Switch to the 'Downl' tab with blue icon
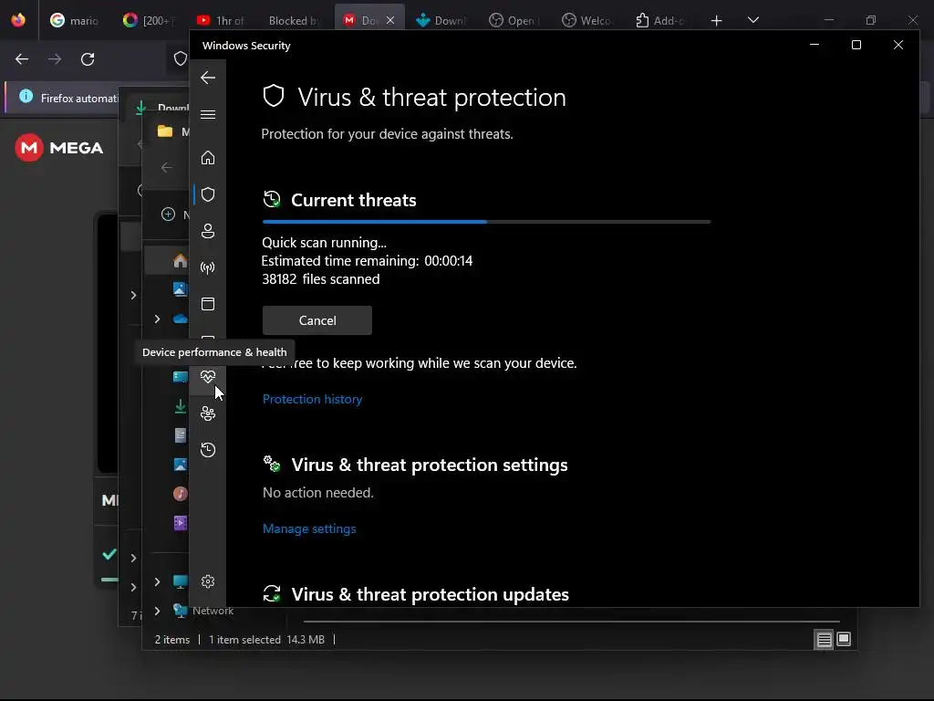This screenshot has width=934, height=701. (441, 20)
